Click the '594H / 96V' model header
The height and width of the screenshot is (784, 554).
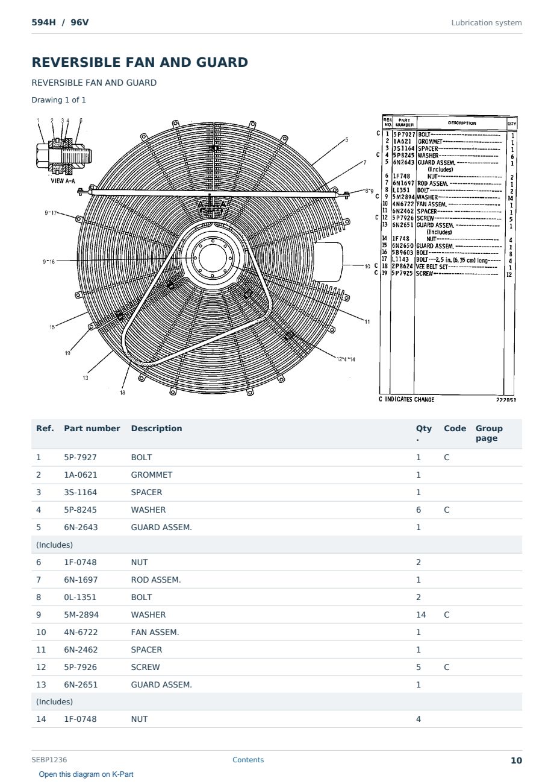[x=60, y=22]
